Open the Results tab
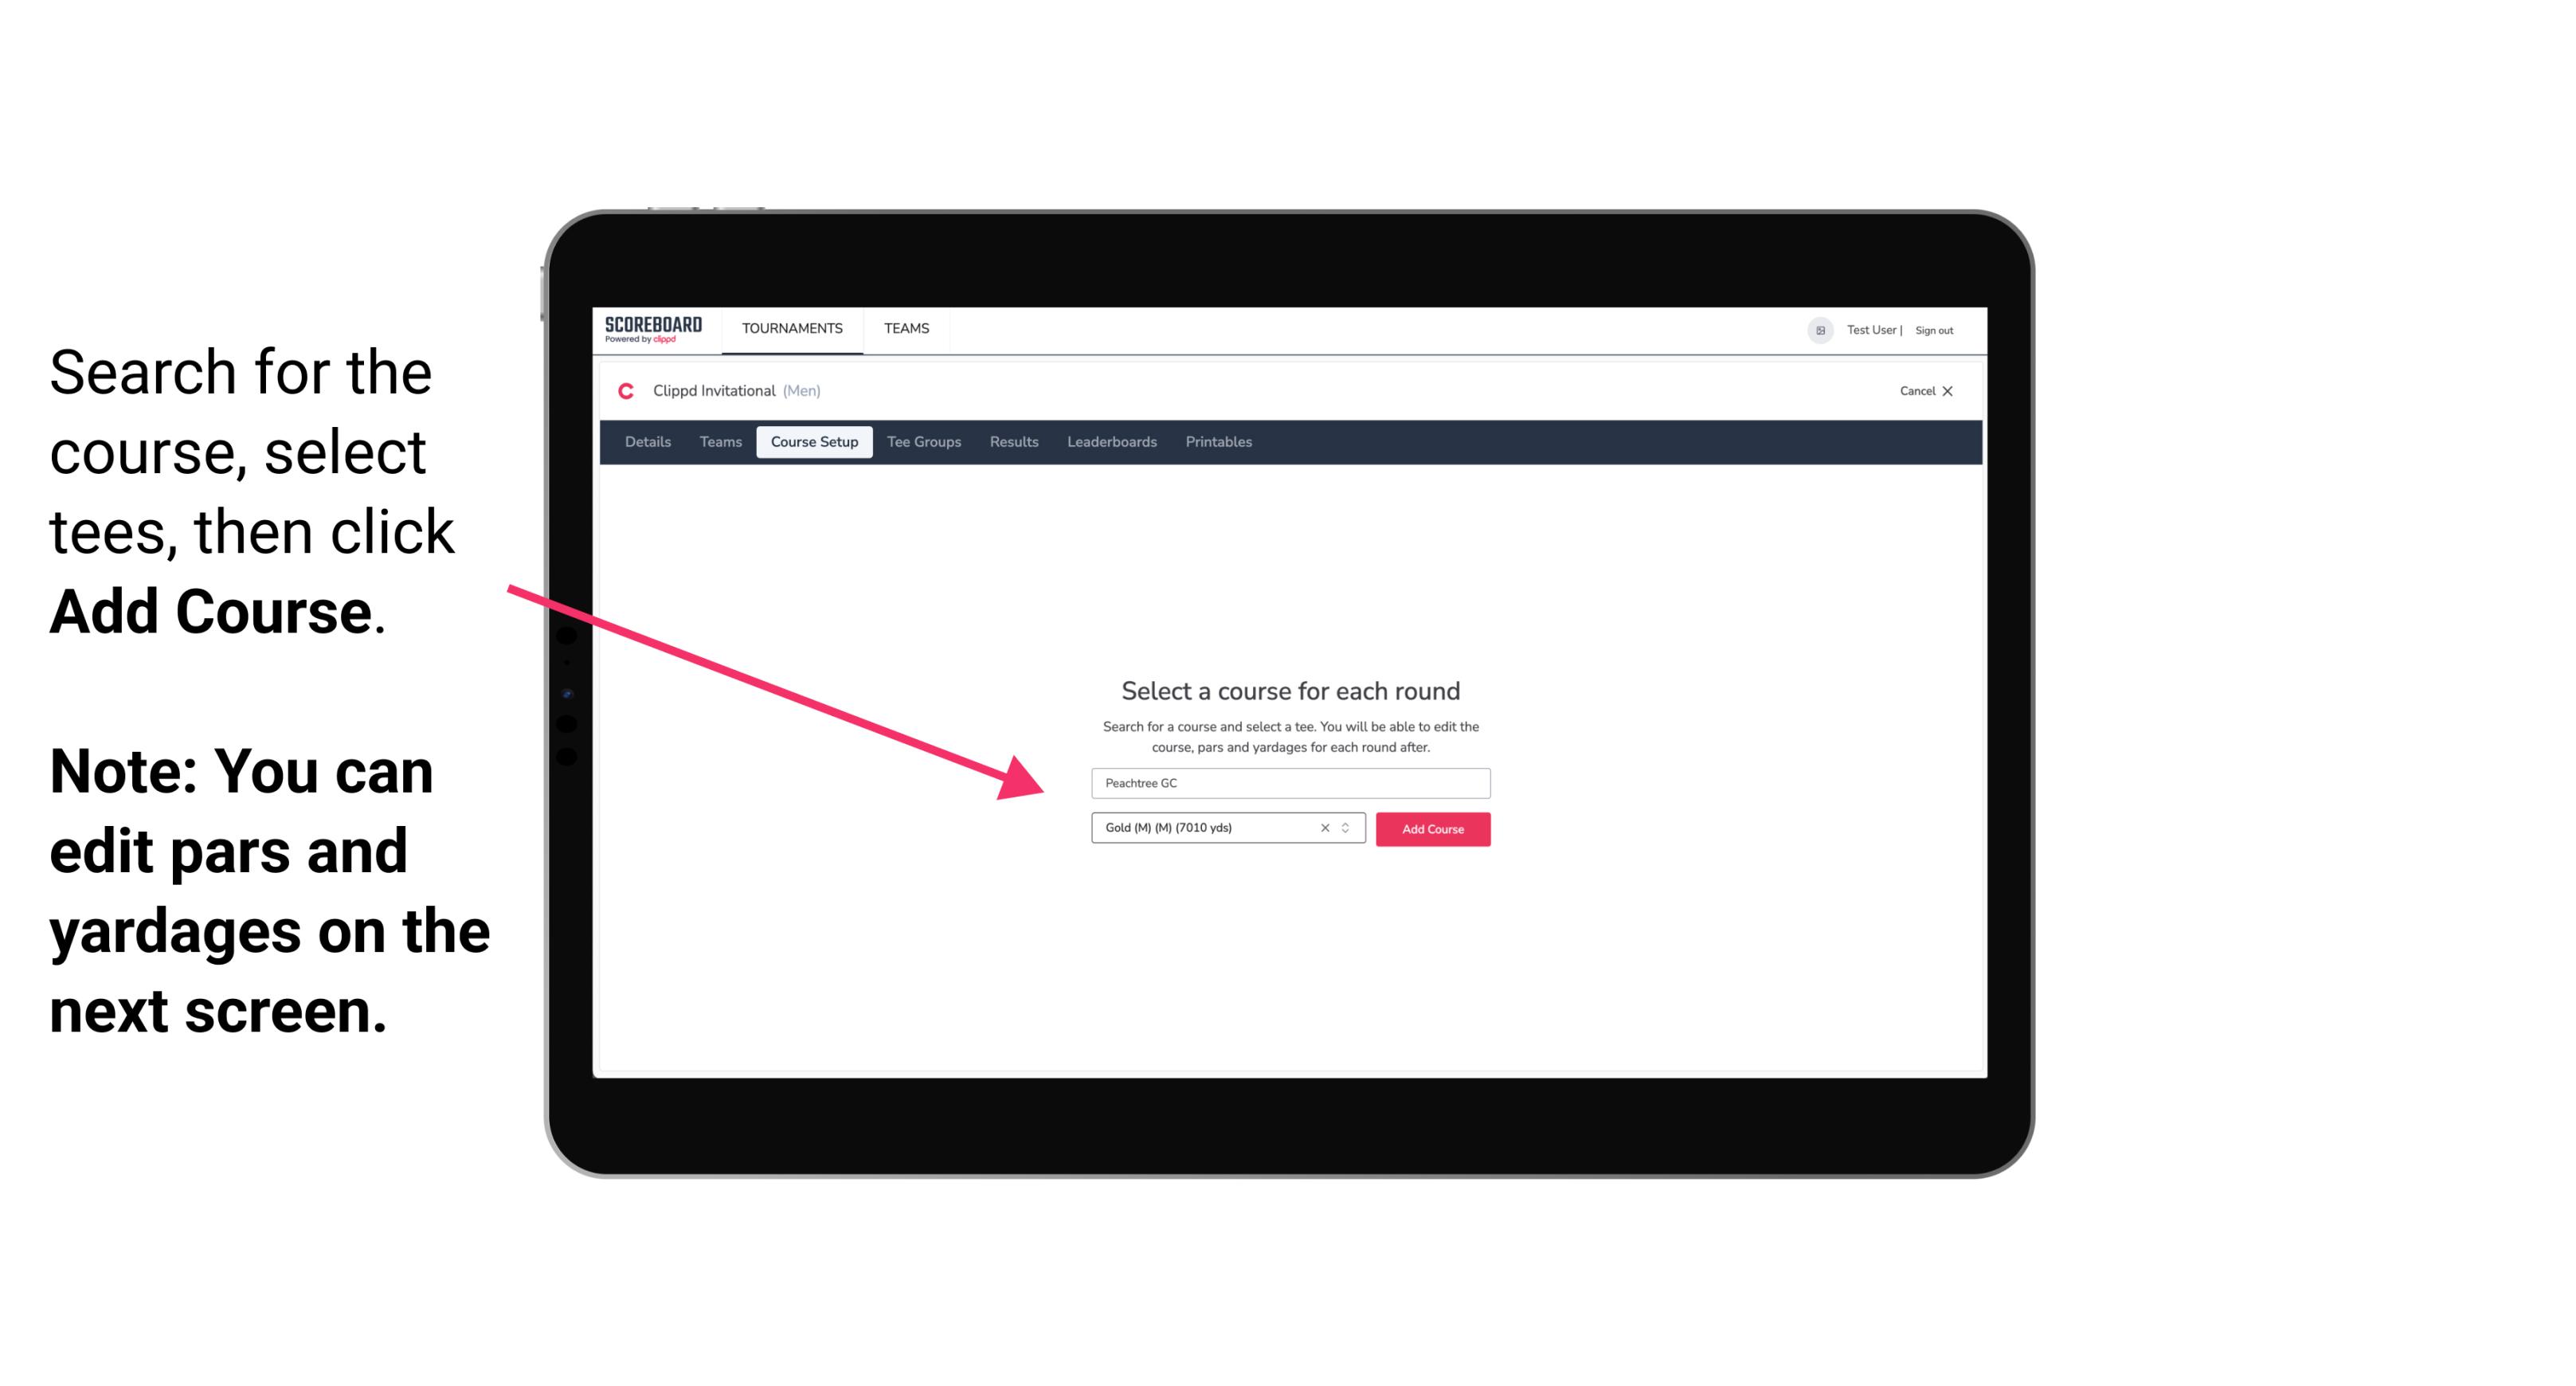The height and width of the screenshot is (1386, 2576). click(x=1012, y=442)
